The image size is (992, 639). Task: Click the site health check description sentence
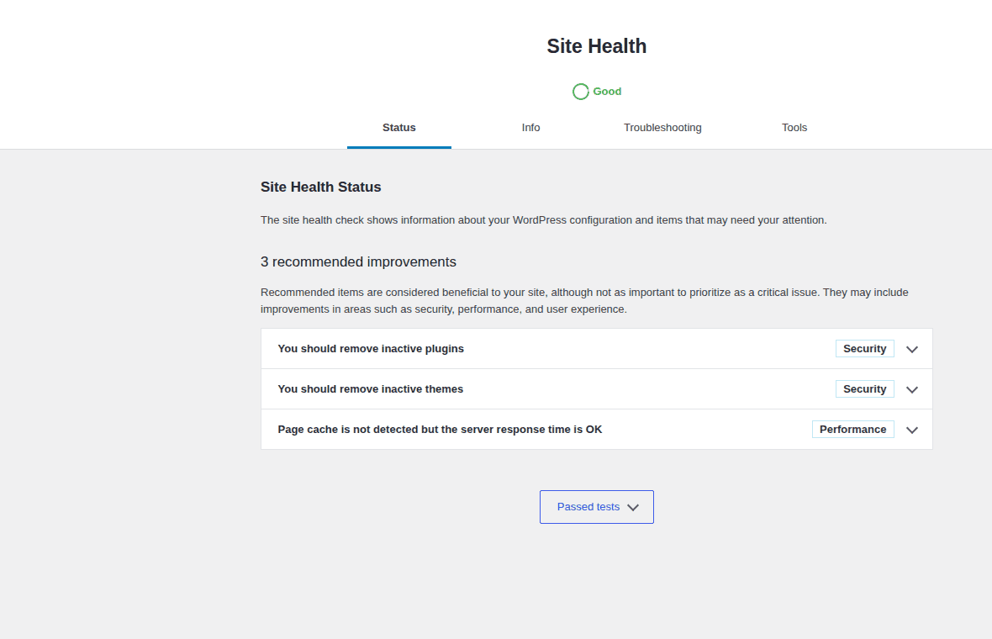543,220
